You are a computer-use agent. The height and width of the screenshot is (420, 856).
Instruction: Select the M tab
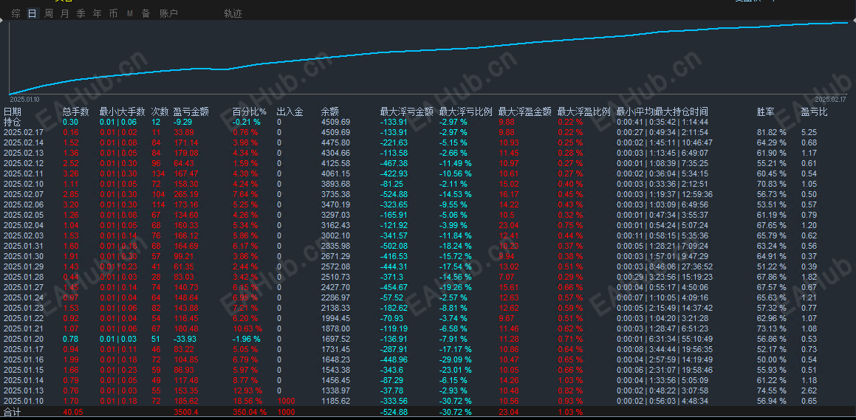coord(130,13)
